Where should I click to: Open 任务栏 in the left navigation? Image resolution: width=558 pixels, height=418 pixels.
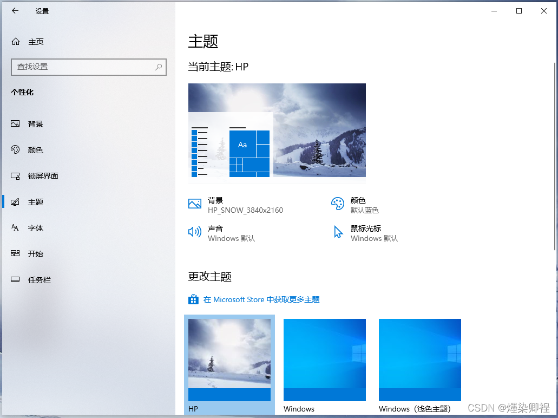tap(40, 280)
